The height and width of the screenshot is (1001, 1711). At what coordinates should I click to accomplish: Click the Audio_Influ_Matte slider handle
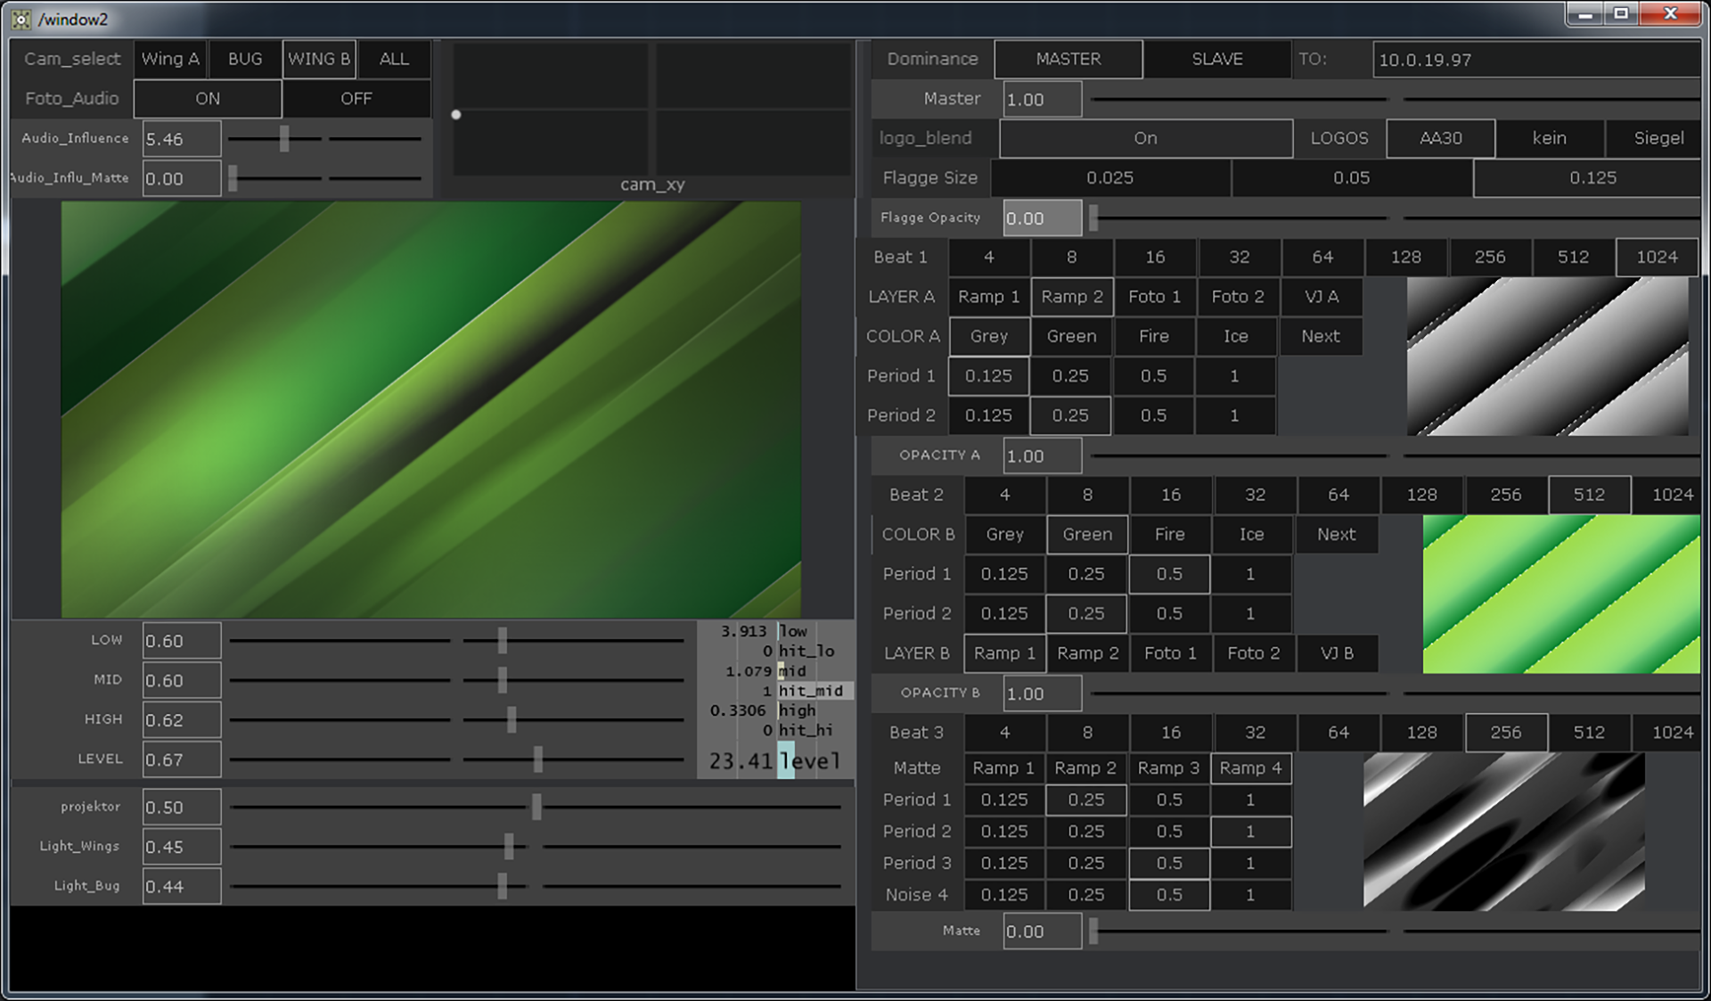pyautogui.click(x=233, y=178)
